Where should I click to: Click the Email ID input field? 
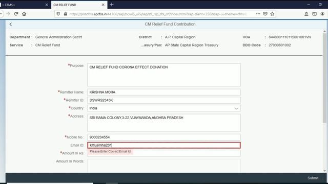coord(164,145)
